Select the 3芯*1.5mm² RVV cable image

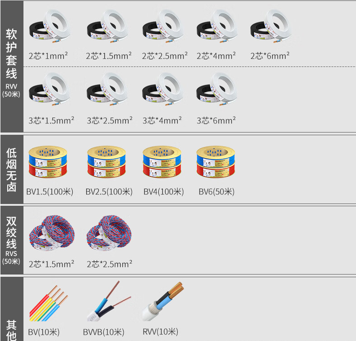[x=49, y=90]
